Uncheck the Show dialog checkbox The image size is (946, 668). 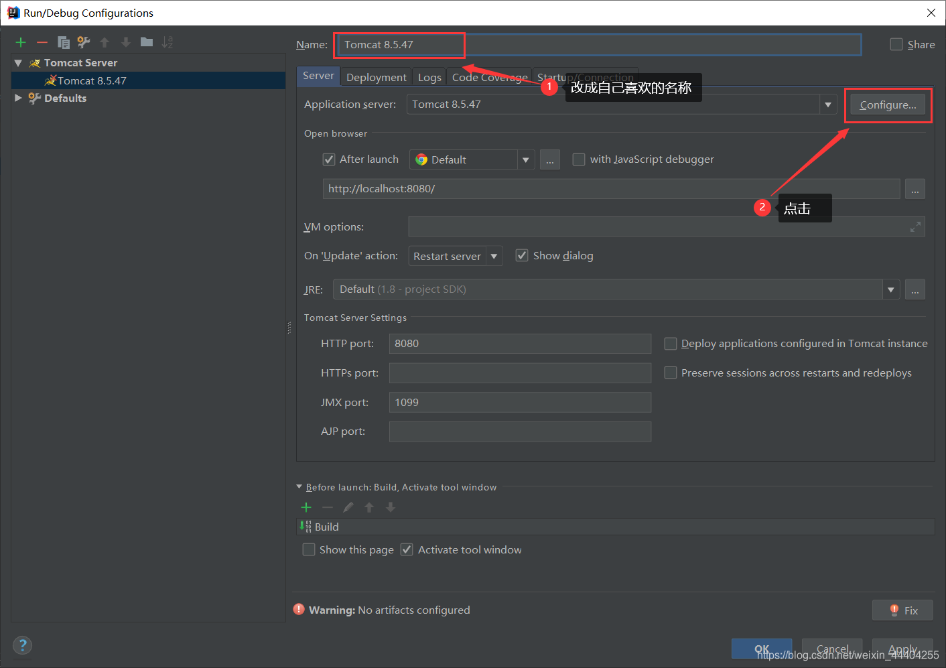click(522, 255)
